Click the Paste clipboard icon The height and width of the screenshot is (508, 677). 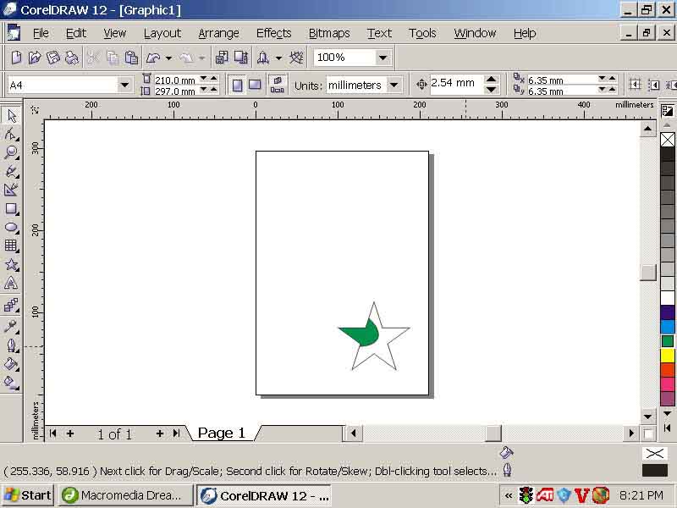[x=131, y=58]
